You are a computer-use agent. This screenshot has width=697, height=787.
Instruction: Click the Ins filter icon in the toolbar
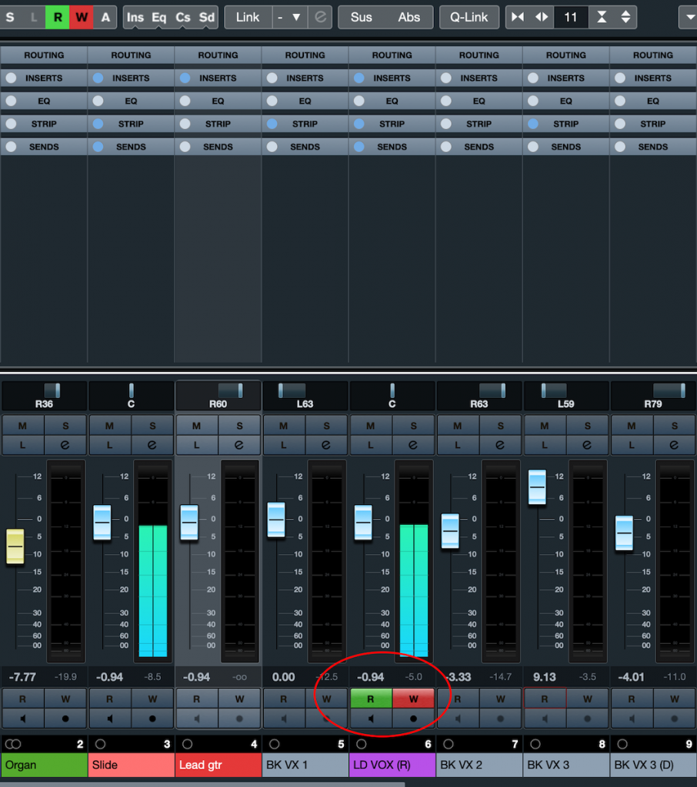coord(135,17)
